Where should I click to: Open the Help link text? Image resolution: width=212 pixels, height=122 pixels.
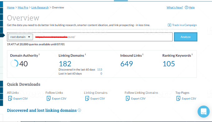(192, 7)
